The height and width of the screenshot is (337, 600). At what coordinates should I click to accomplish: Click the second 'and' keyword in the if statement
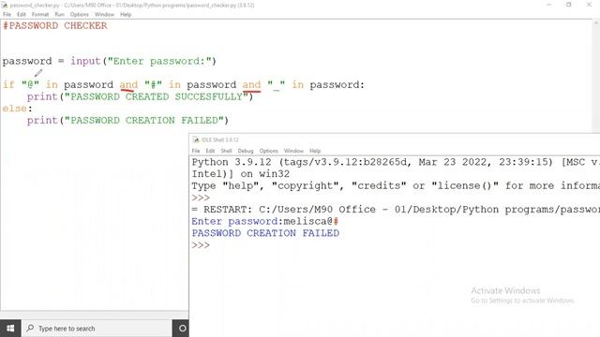tap(251, 85)
